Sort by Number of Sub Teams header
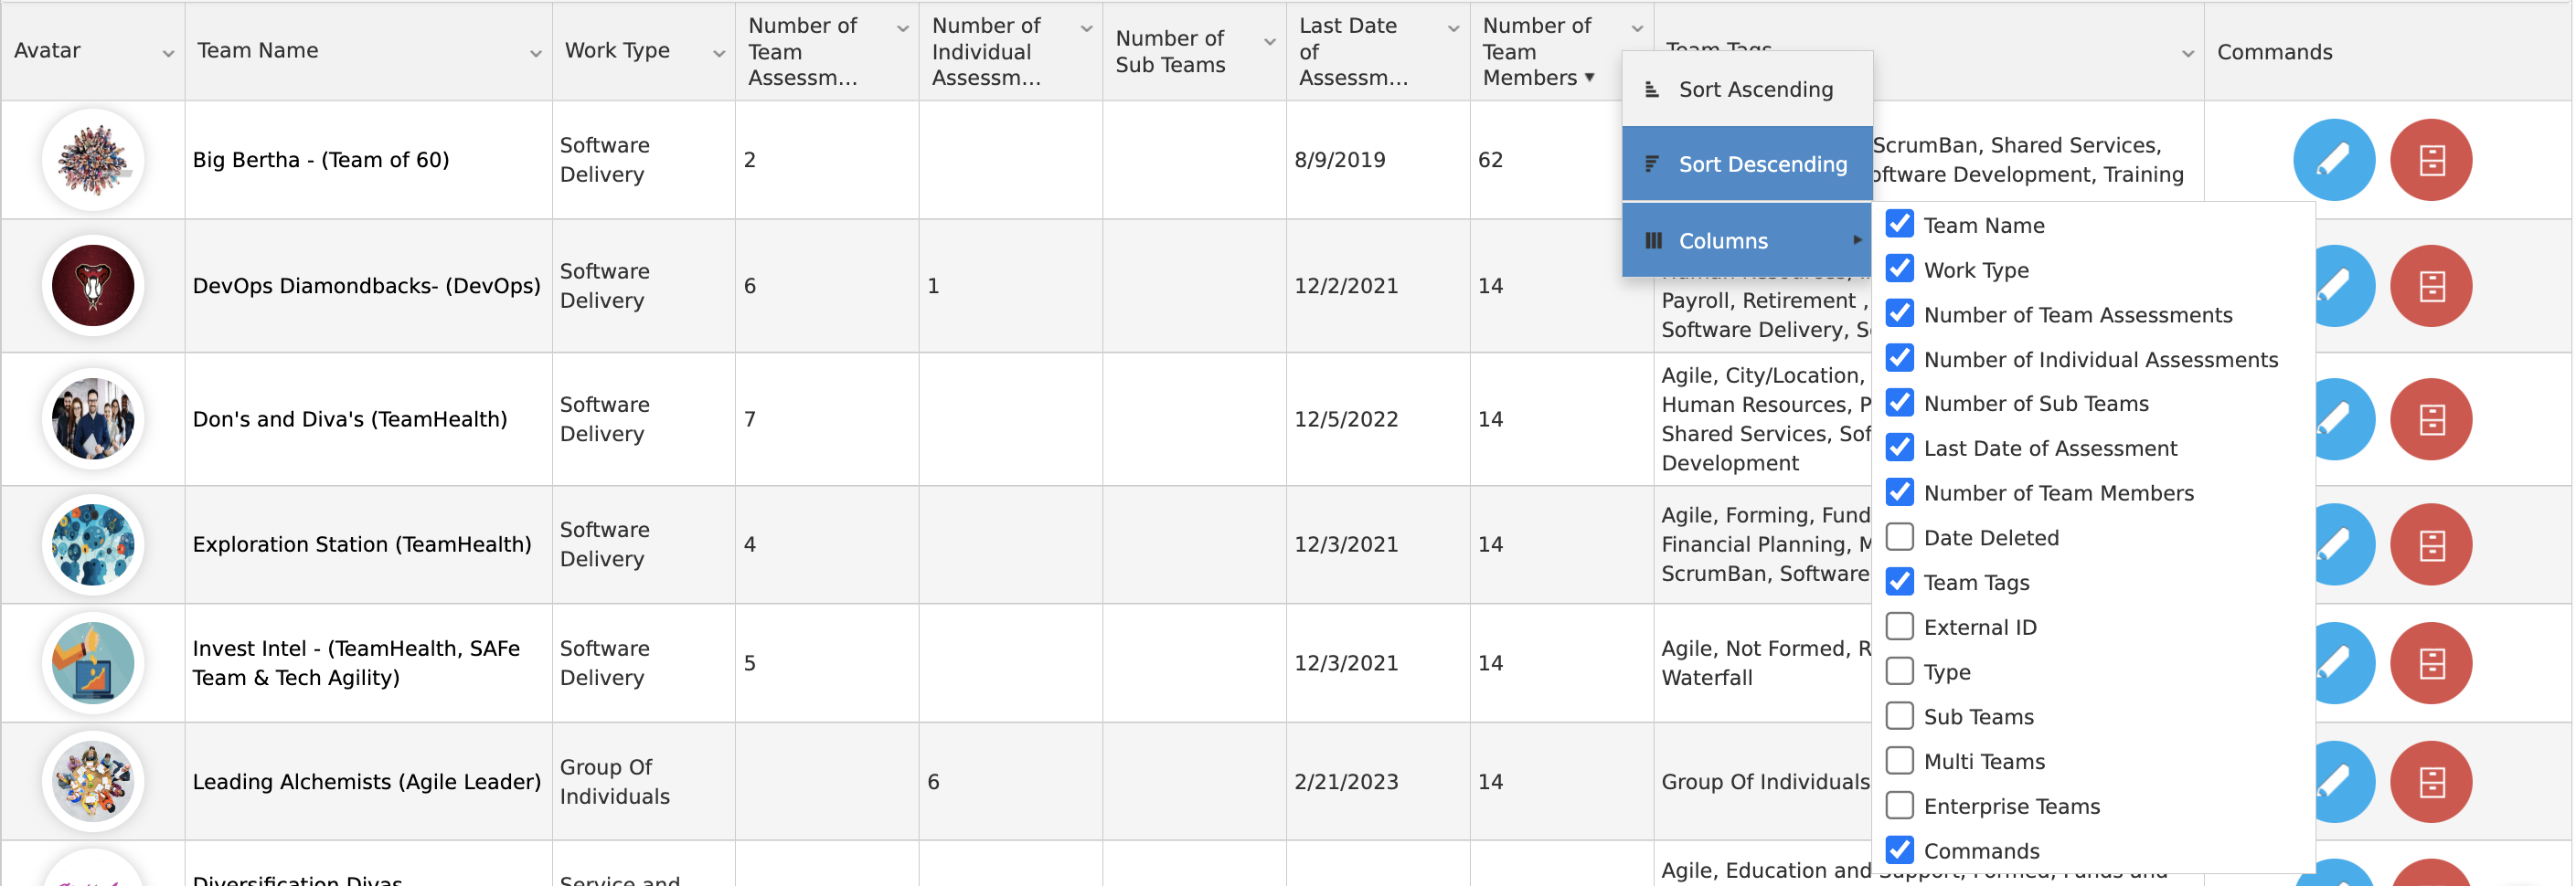Image resolution: width=2576 pixels, height=886 pixels. [1170, 51]
